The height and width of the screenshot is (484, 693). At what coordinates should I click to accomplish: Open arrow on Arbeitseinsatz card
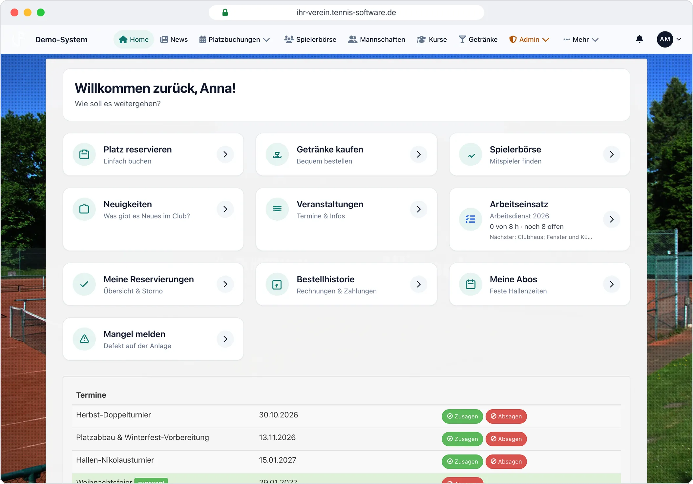point(612,219)
